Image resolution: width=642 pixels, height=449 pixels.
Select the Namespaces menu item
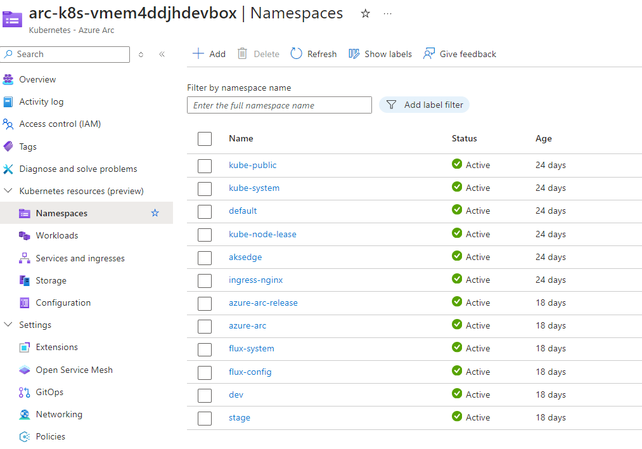point(86,213)
